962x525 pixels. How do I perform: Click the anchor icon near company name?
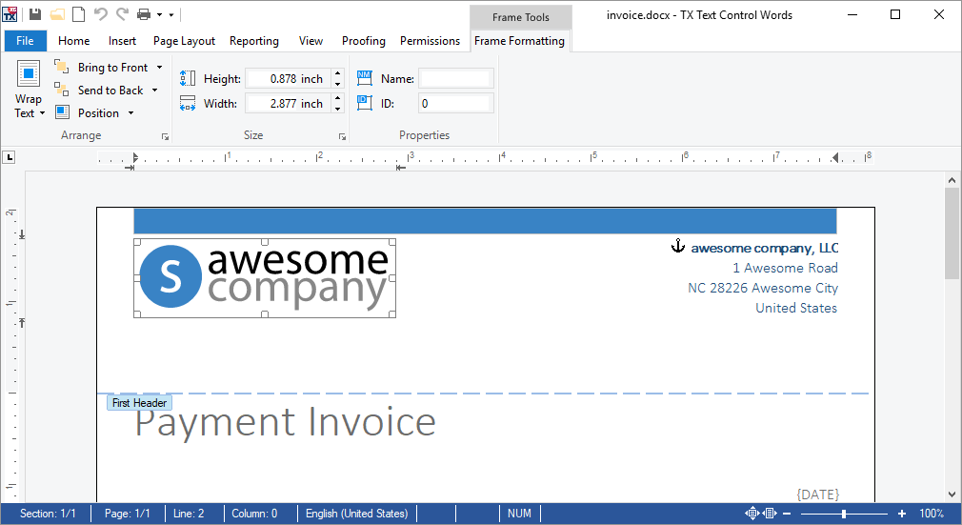pyautogui.click(x=678, y=246)
